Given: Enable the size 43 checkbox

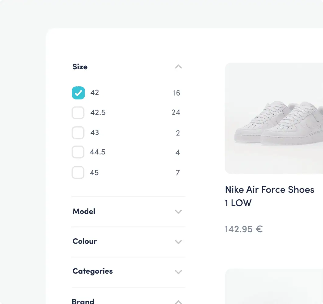Looking at the screenshot, I should click(x=78, y=133).
